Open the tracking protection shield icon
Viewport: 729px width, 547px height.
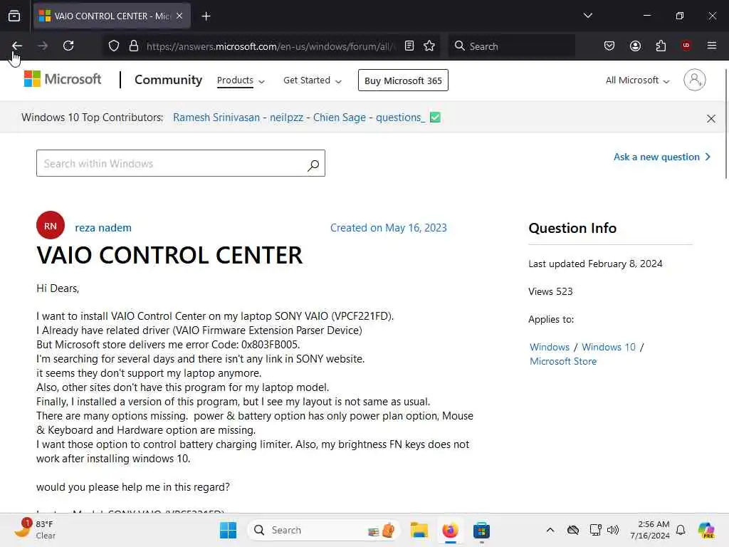[x=114, y=46]
